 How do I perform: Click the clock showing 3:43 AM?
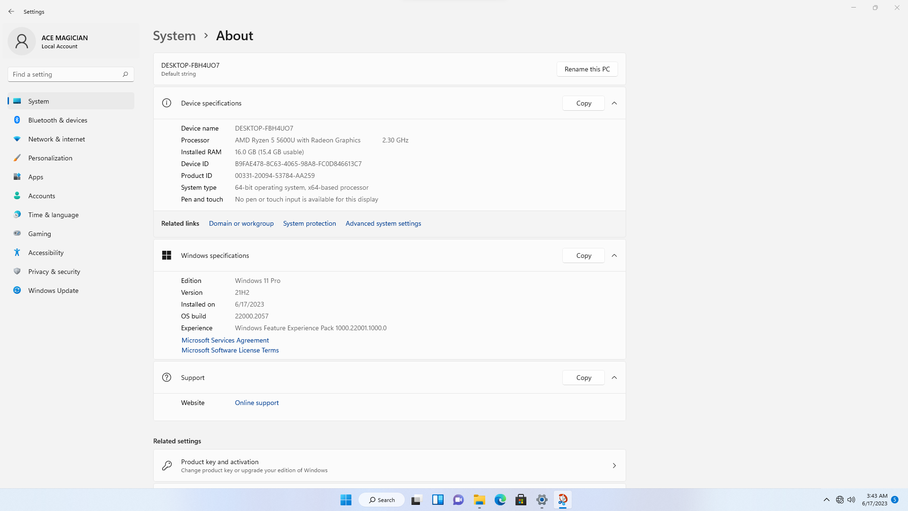(x=877, y=496)
